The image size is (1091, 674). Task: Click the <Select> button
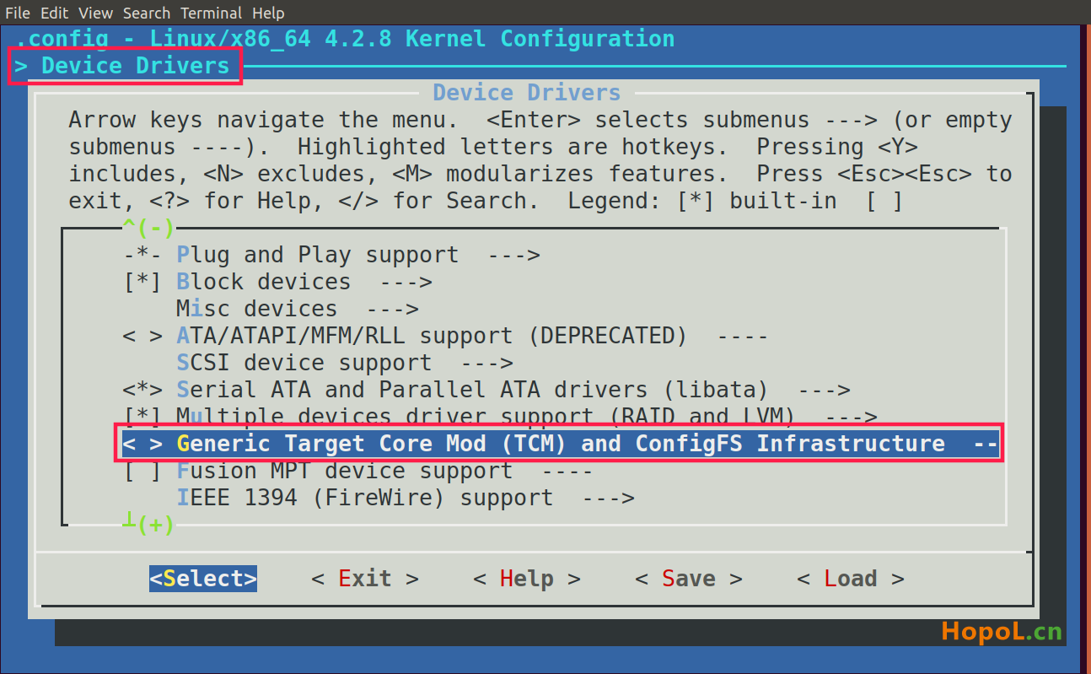click(x=203, y=579)
